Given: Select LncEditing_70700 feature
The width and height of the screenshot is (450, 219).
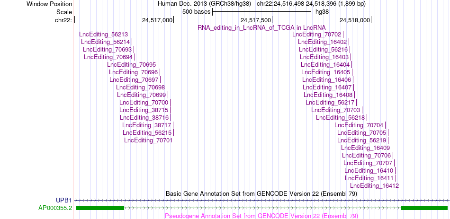Looking at the screenshot, I should coord(144,102).
